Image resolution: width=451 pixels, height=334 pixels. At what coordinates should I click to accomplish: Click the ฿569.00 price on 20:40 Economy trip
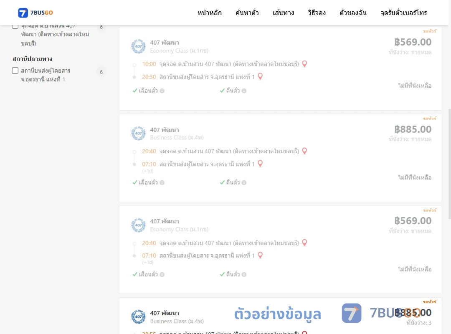point(413,221)
